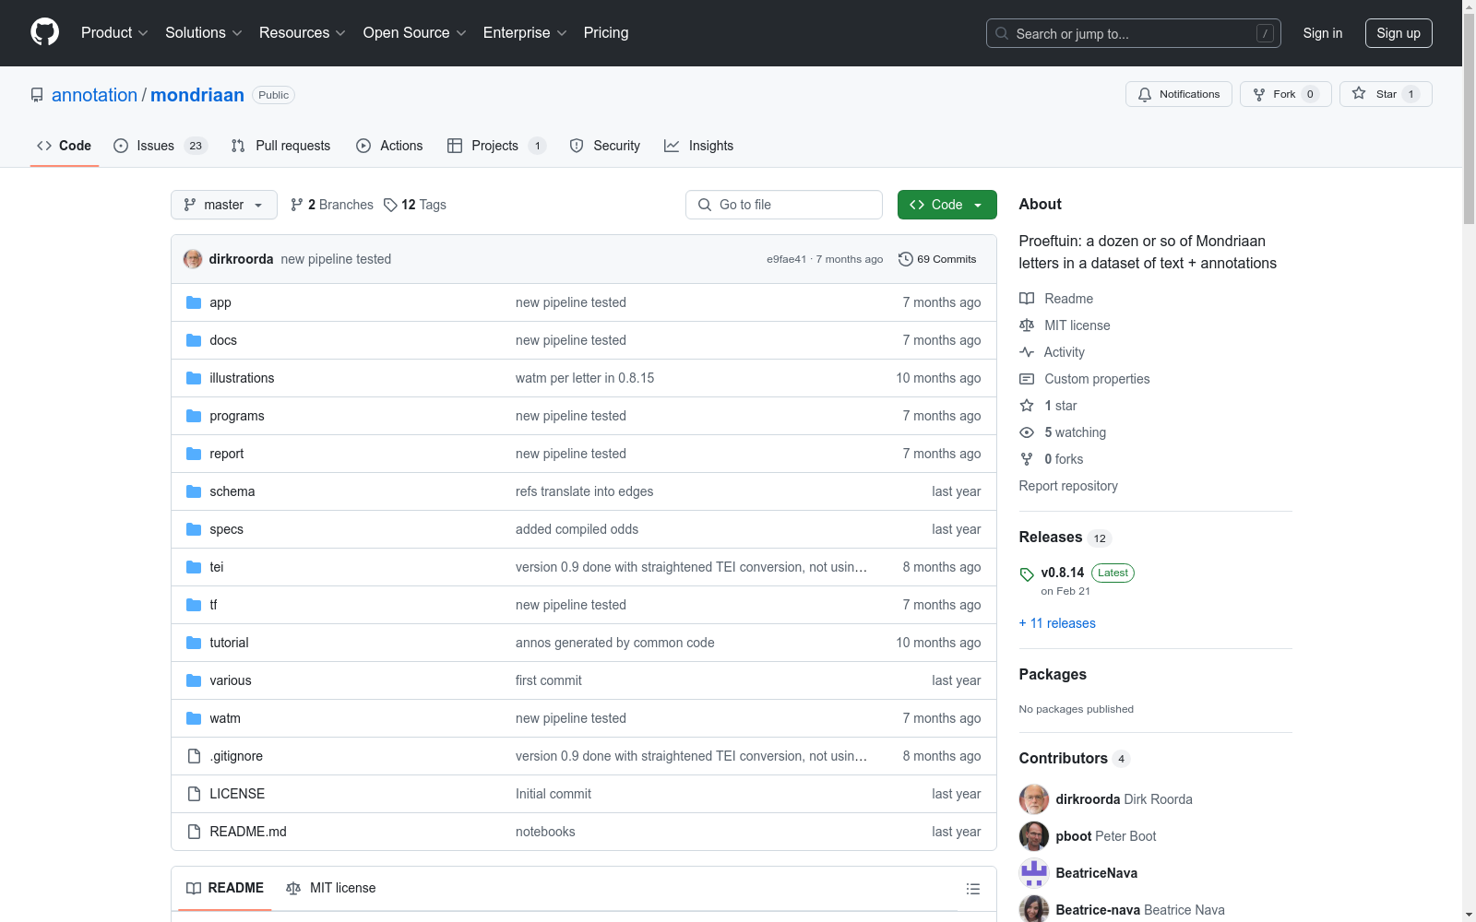Click commit hash e9fae41
1476x922 pixels.
(786, 259)
